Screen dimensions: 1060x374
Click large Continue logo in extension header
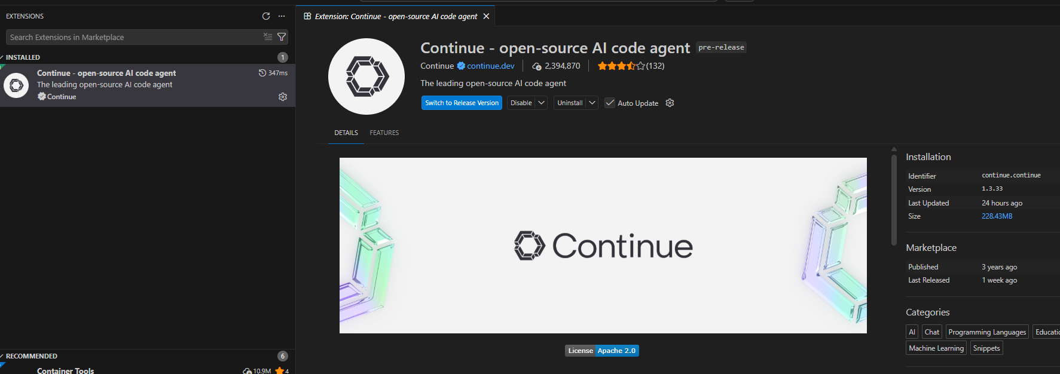[x=366, y=76]
